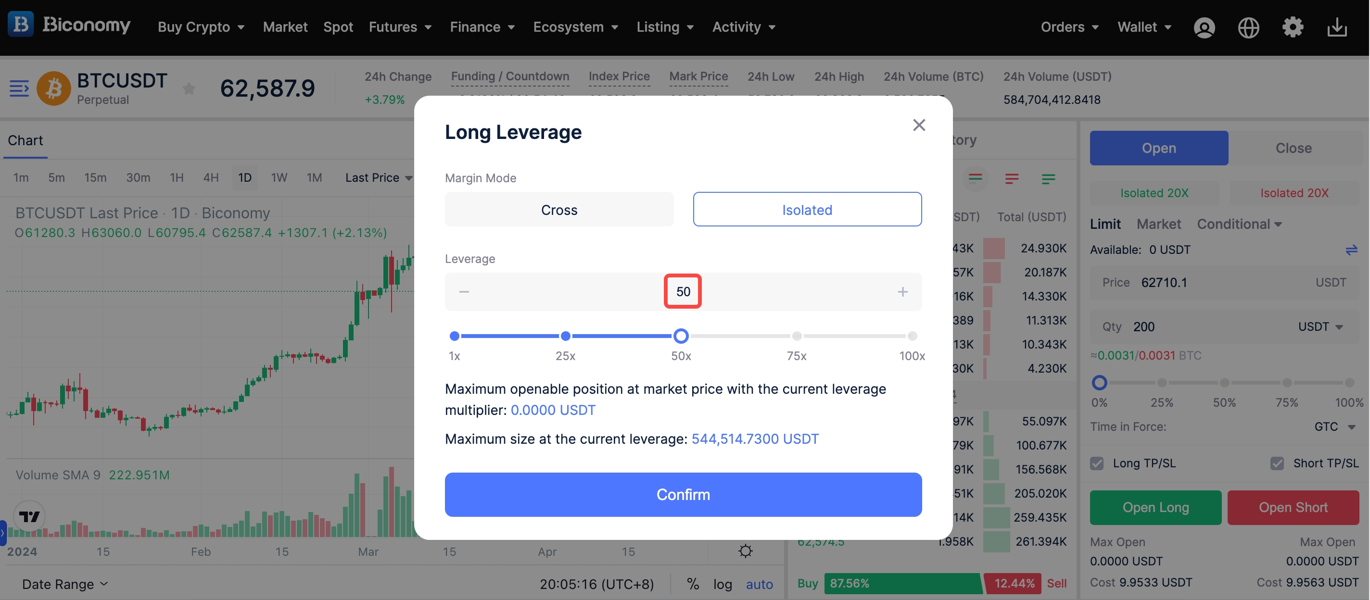Select the Chart tab
The width and height of the screenshot is (1370, 600).
tap(25, 140)
